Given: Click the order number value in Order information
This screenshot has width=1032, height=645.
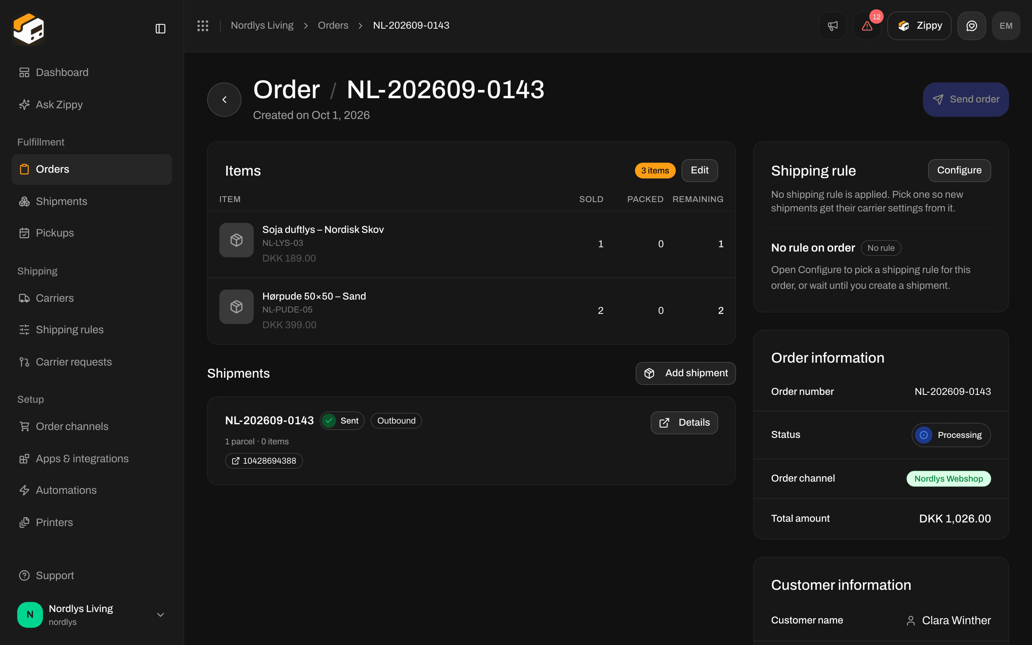Looking at the screenshot, I should pyautogui.click(x=953, y=392).
